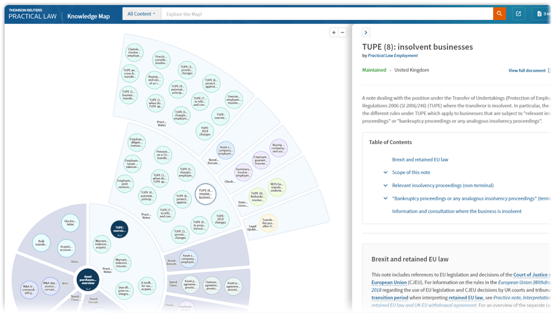Select the dark TUPE overview node

(119, 229)
